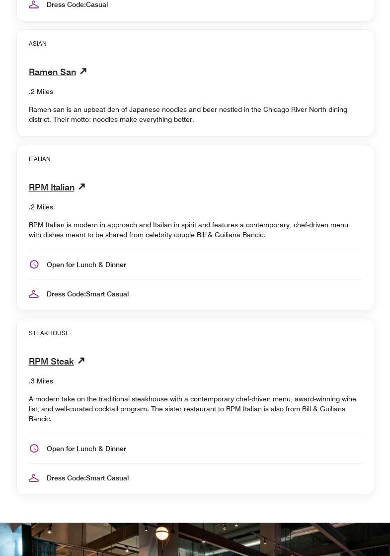Click the clock icon in the RPM Steak card
This screenshot has height=556, width=390.
coord(34,449)
